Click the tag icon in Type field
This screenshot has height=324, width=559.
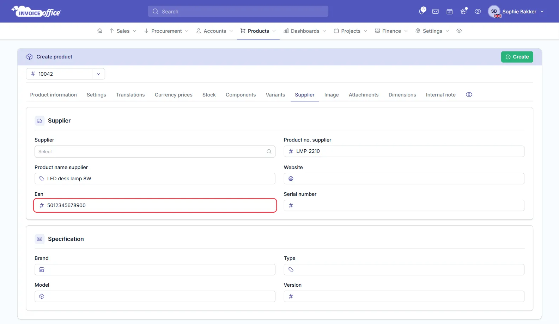click(x=291, y=270)
